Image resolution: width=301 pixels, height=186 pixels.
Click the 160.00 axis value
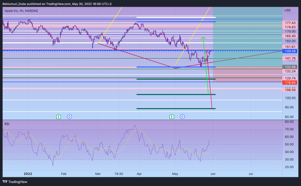click(x=290, y=41)
